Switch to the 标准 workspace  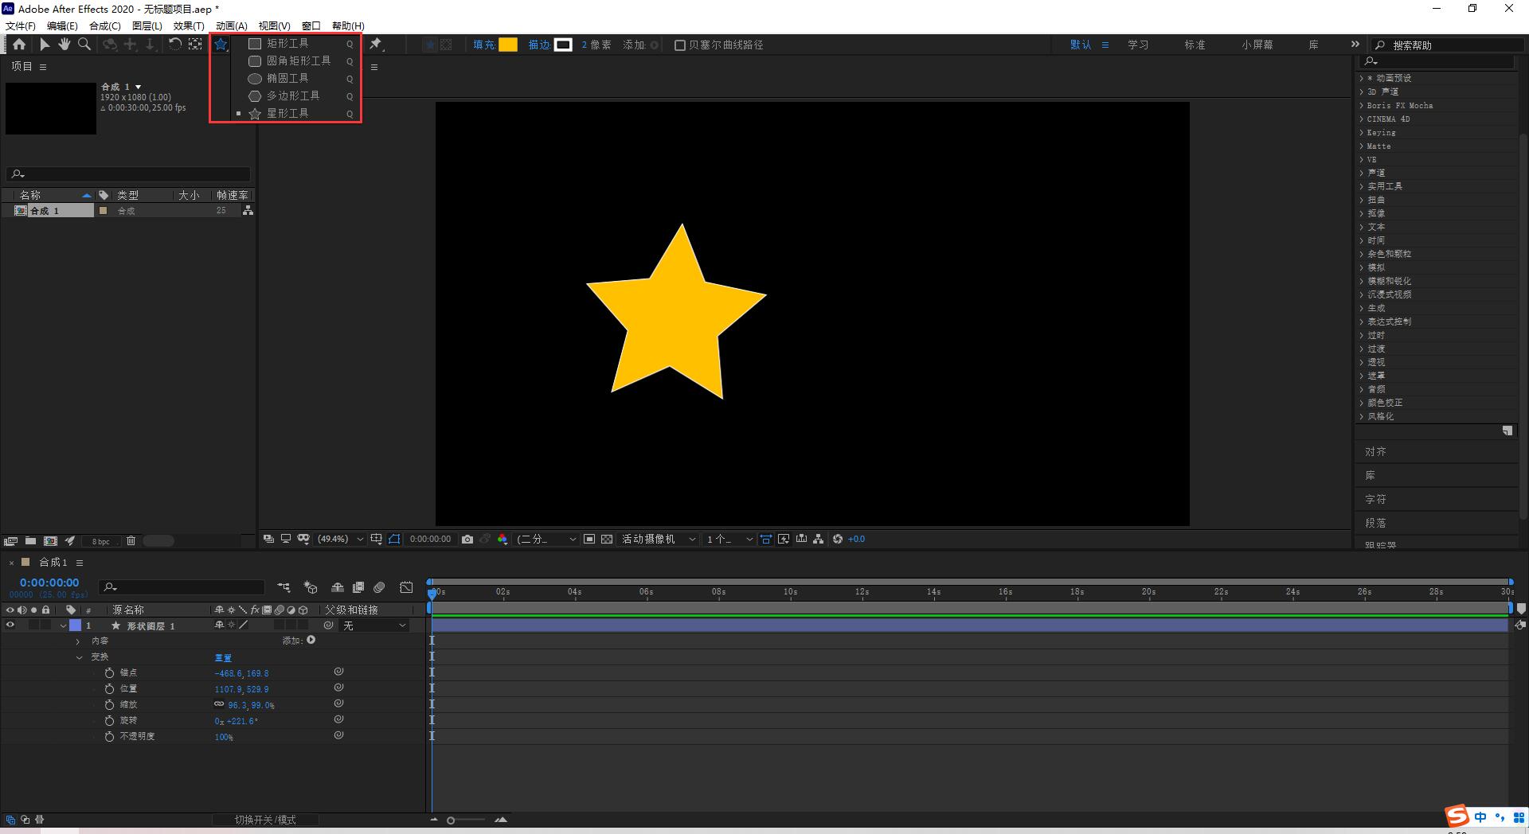point(1195,45)
